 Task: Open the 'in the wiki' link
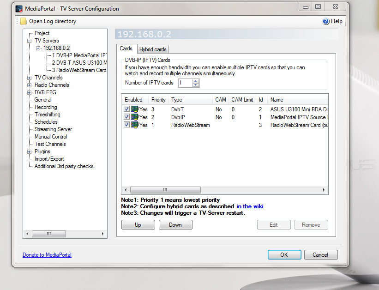(250, 206)
